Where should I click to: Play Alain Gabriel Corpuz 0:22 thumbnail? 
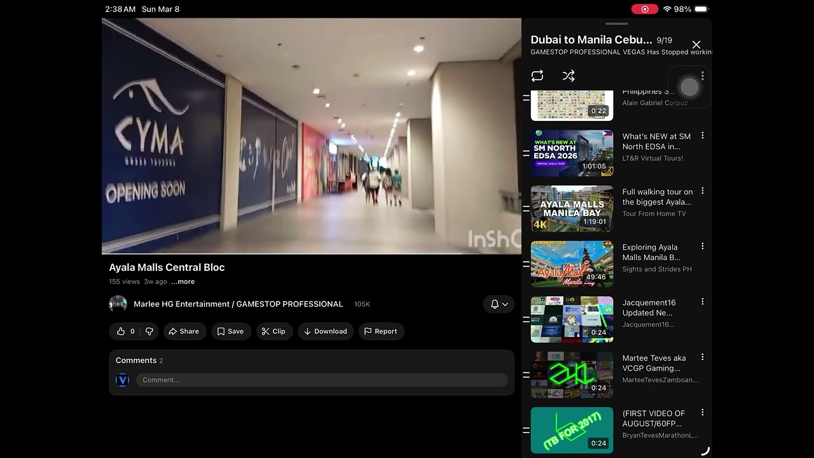(572, 106)
